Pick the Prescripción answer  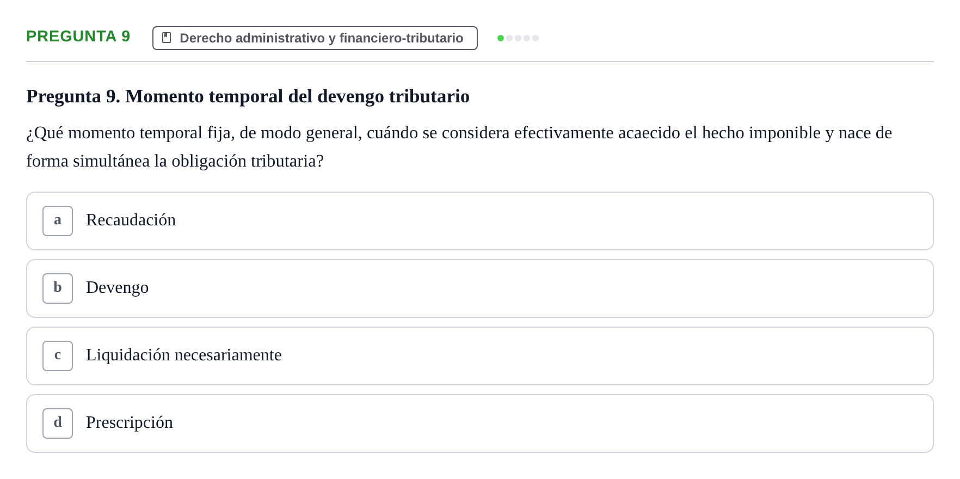[480, 423]
